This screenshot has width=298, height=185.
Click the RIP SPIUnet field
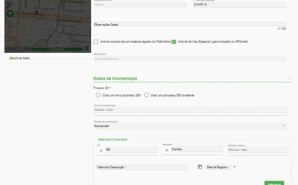click(190, 58)
